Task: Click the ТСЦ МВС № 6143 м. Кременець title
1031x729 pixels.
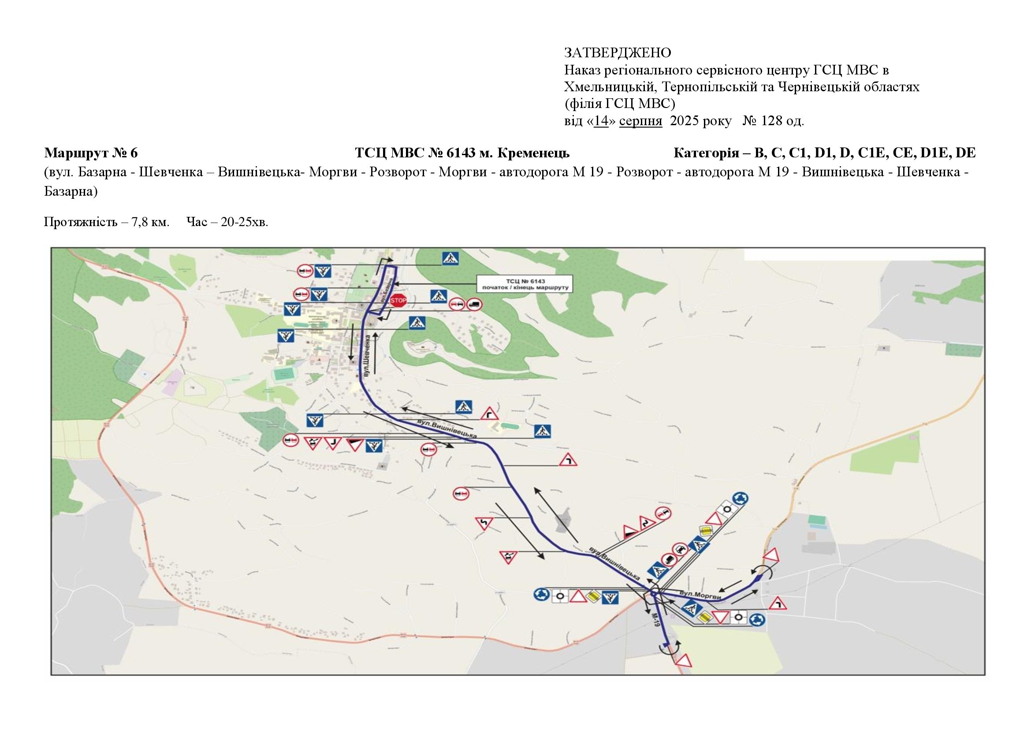Action: pos(462,153)
